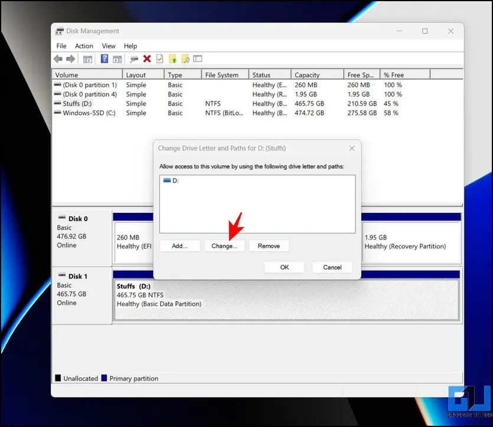Sort by the Type column header

(183, 75)
